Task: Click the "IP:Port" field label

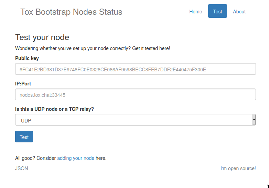Action: 23,84
